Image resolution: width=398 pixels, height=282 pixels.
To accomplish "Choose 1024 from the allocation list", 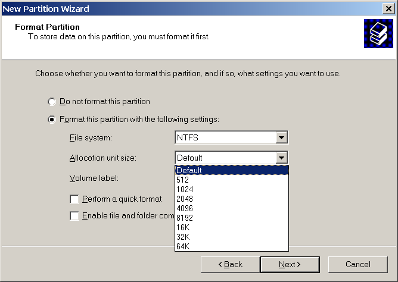I will coord(231,189).
